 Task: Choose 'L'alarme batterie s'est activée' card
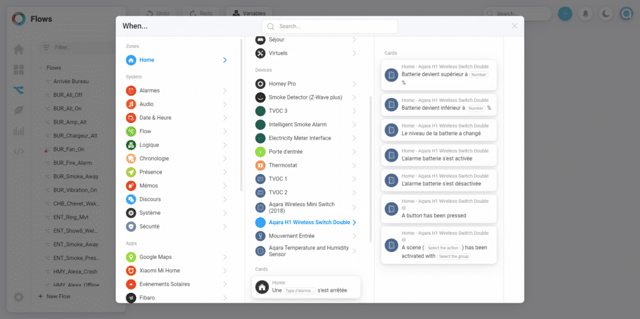pyautogui.click(x=439, y=155)
